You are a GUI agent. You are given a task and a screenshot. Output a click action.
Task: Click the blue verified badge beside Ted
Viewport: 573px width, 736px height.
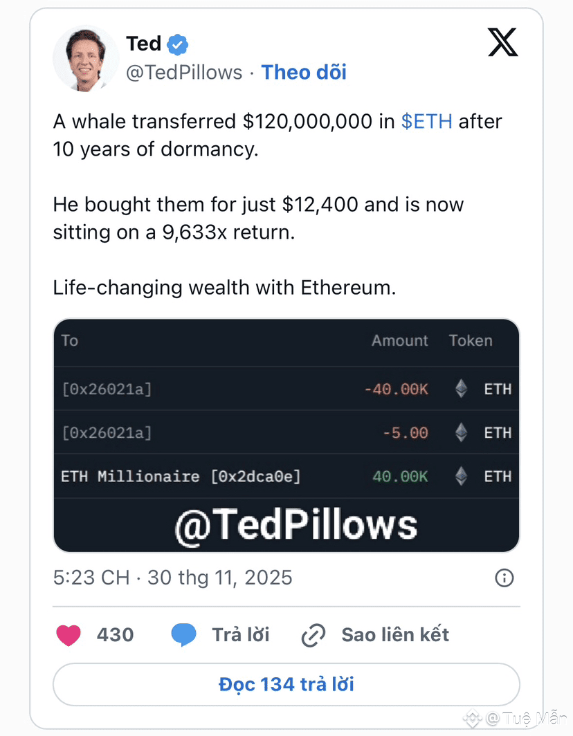pyautogui.click(x=178, y=44)
